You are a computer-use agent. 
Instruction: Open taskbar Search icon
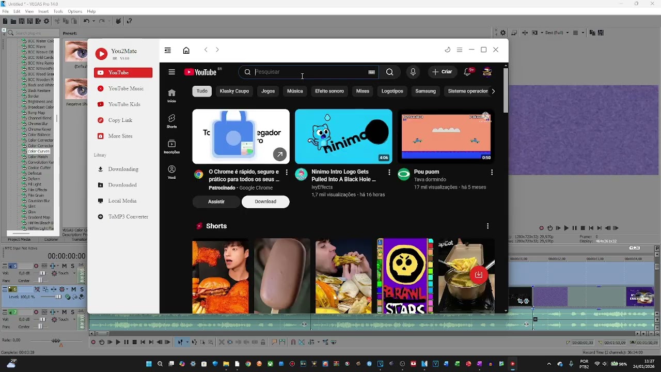coord(160,364)
